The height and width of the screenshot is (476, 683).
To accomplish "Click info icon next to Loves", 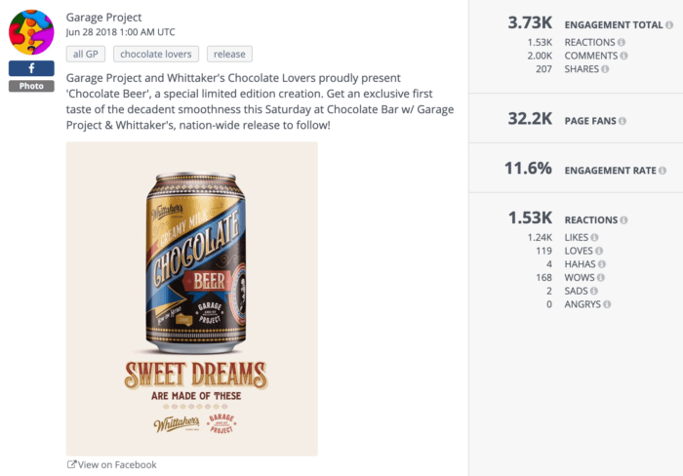I will 600,251.
